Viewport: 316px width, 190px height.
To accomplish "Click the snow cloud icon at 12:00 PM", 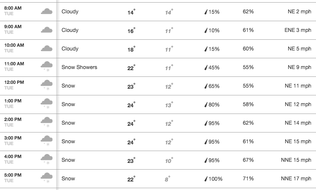I will pyautogui.click(x=47, y=85).
